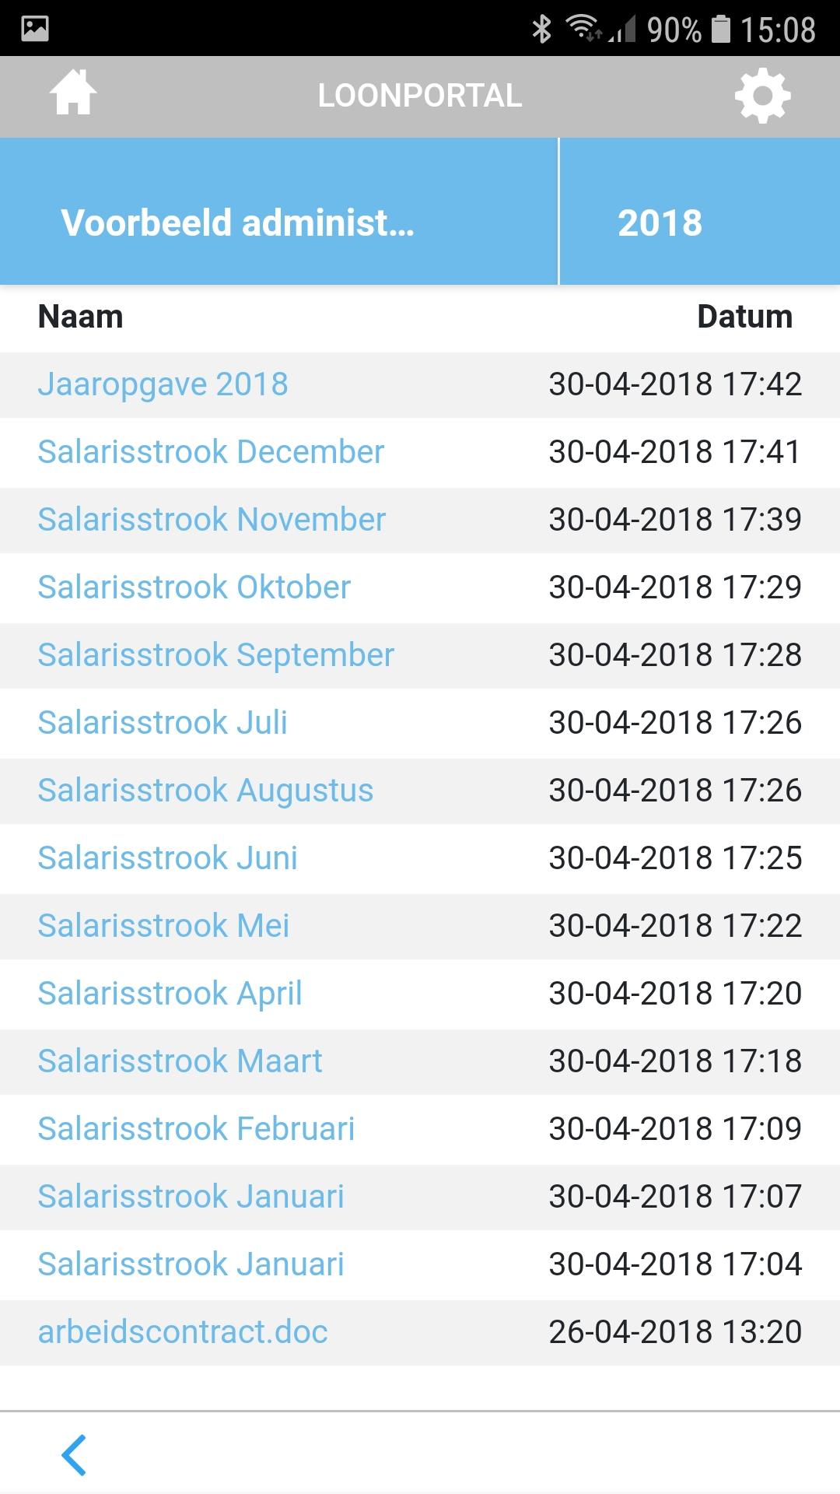840x1494 pixels.
Task: Tap the home icon
Action: (x=73, y=93)
